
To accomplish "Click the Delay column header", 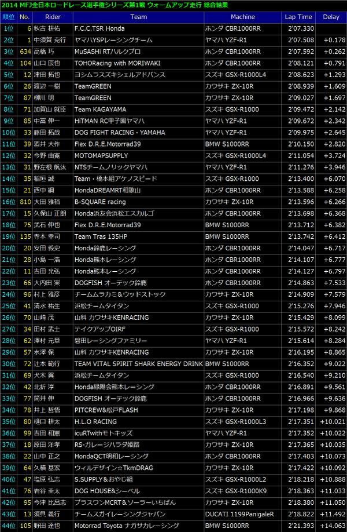I will click(331, 17).
